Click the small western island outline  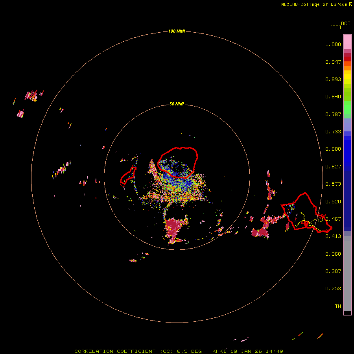tap(128, 177)
